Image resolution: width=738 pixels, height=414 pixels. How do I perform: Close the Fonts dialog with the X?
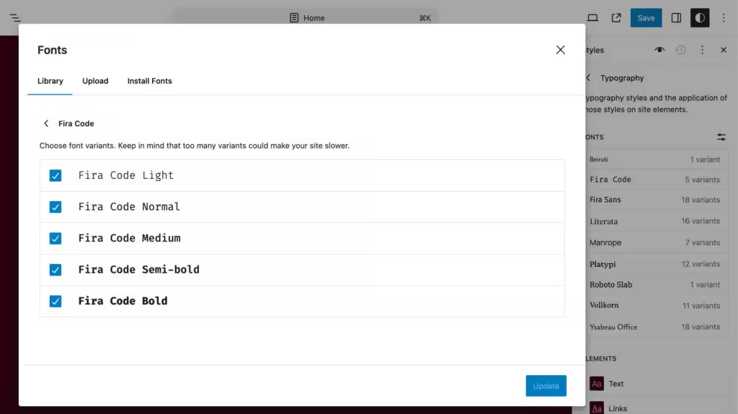pos(560,50)
